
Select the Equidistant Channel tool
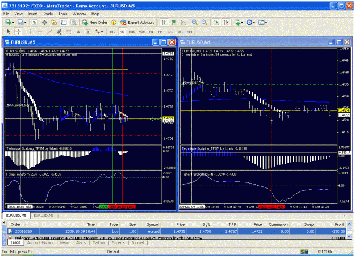tap(59, 32)
